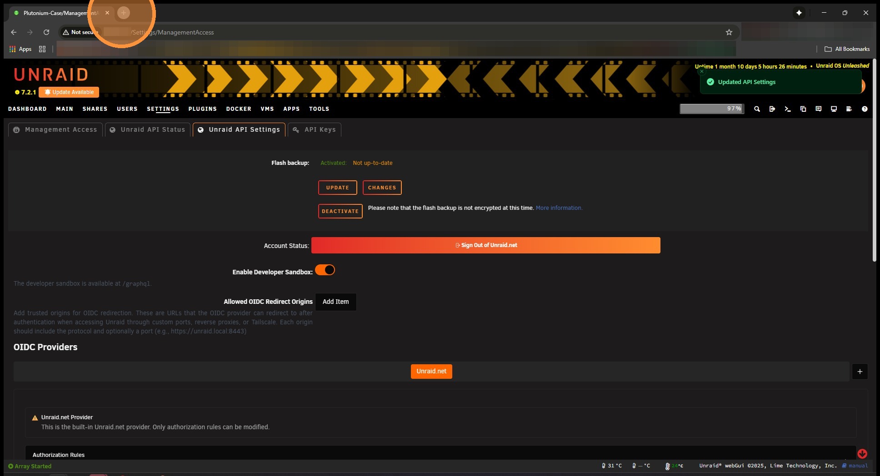Click the Update Available bell badge
This screenshot has width=880, height=476.
point(69,92)
